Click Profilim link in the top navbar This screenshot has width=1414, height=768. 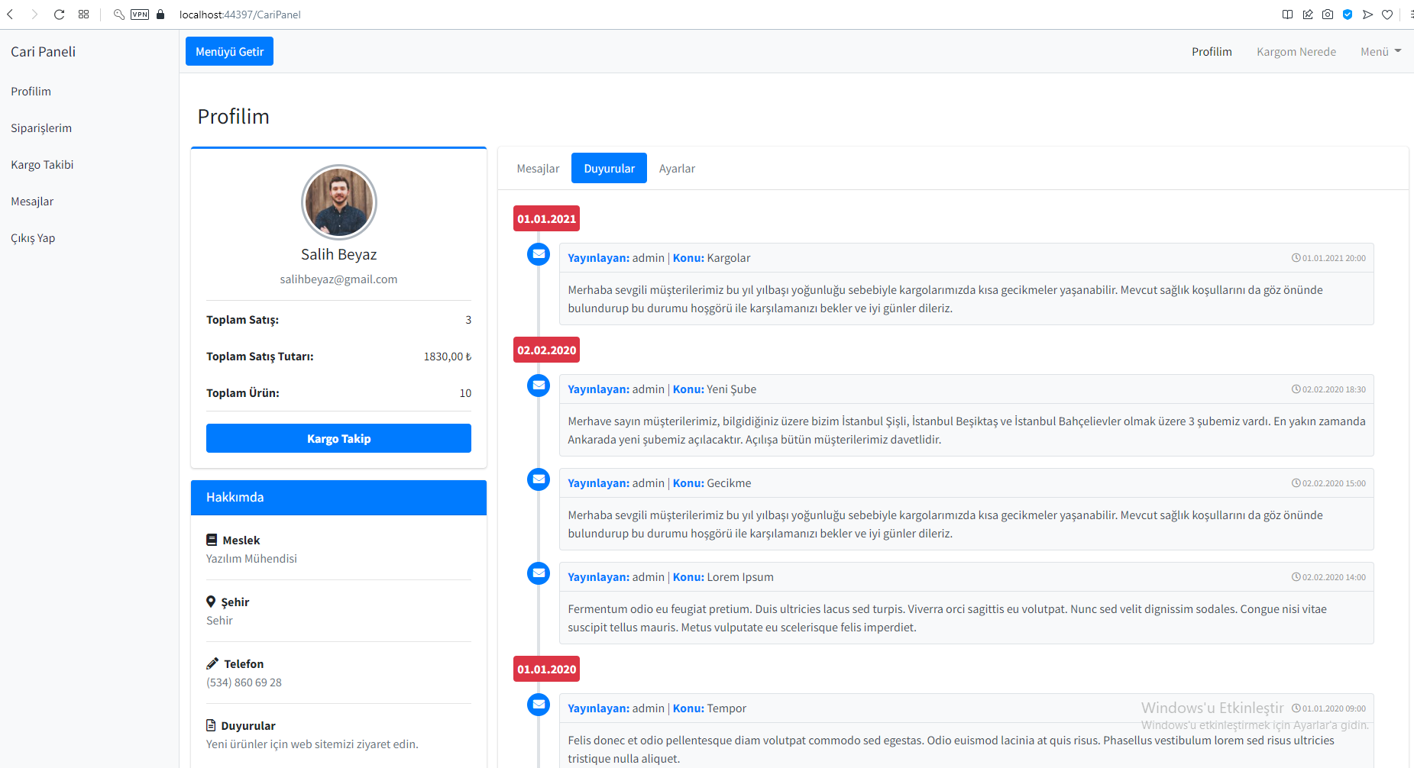point(1212,51)
